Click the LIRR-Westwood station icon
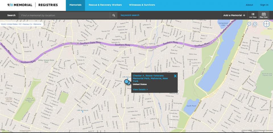The height and width of the screenshot is (133, 273). click(x=82, y=112)
